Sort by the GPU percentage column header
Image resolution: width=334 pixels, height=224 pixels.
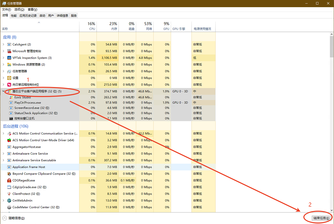[x=162, y=26]
